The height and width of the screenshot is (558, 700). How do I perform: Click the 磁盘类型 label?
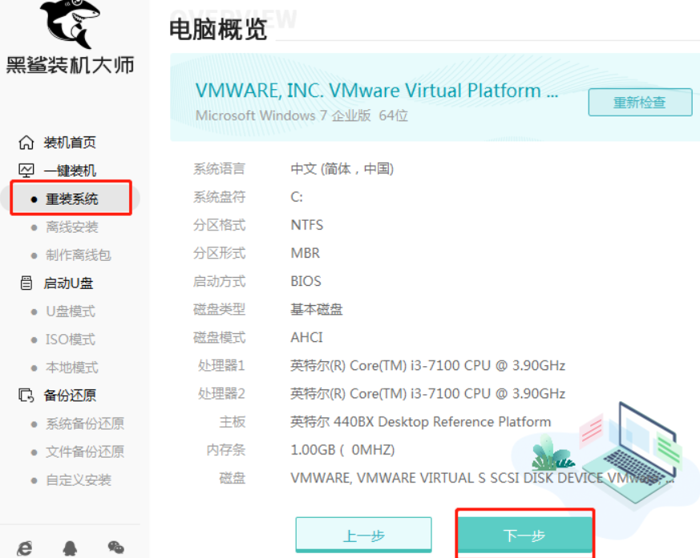click(219, 309)
